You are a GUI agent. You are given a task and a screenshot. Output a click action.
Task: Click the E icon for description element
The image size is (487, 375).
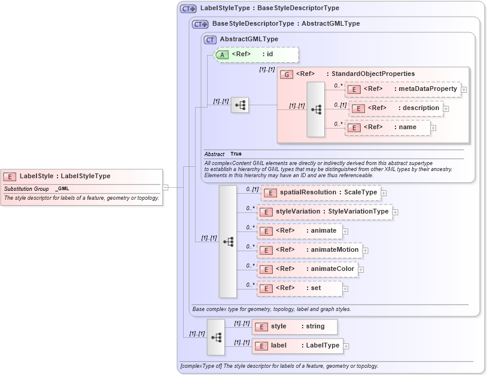coord(358,108)
